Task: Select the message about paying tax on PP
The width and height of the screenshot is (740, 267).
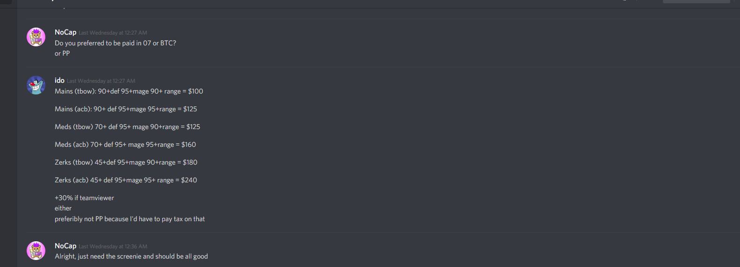Action: coord(129,219)
